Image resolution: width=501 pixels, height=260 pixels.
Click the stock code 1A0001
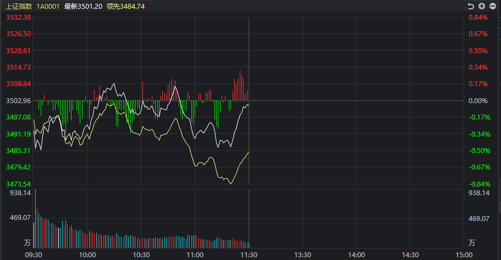[48, 6]
